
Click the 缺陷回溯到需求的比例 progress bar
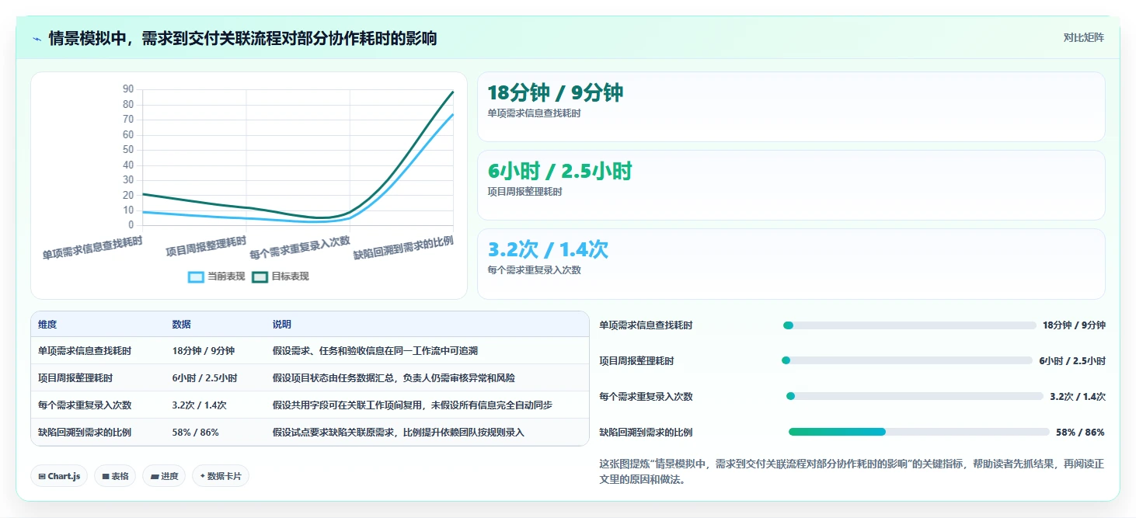[x=918, y=432]
